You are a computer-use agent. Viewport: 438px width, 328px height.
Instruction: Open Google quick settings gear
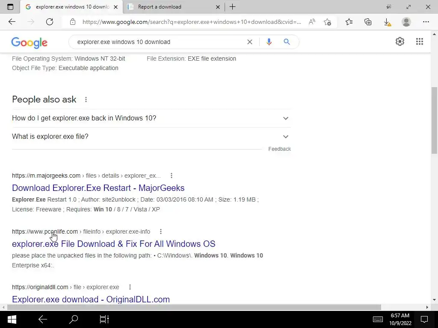tap(400, 41)
